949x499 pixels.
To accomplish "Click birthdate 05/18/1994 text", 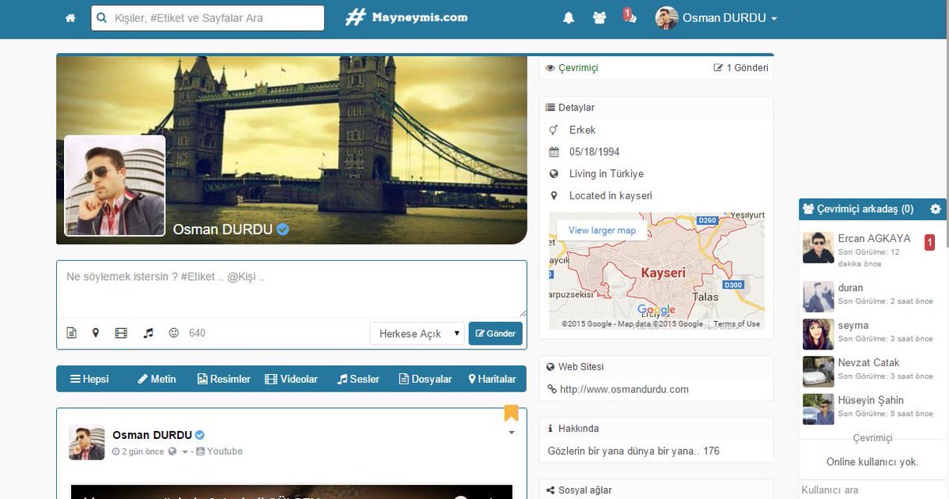I will 594,151.
